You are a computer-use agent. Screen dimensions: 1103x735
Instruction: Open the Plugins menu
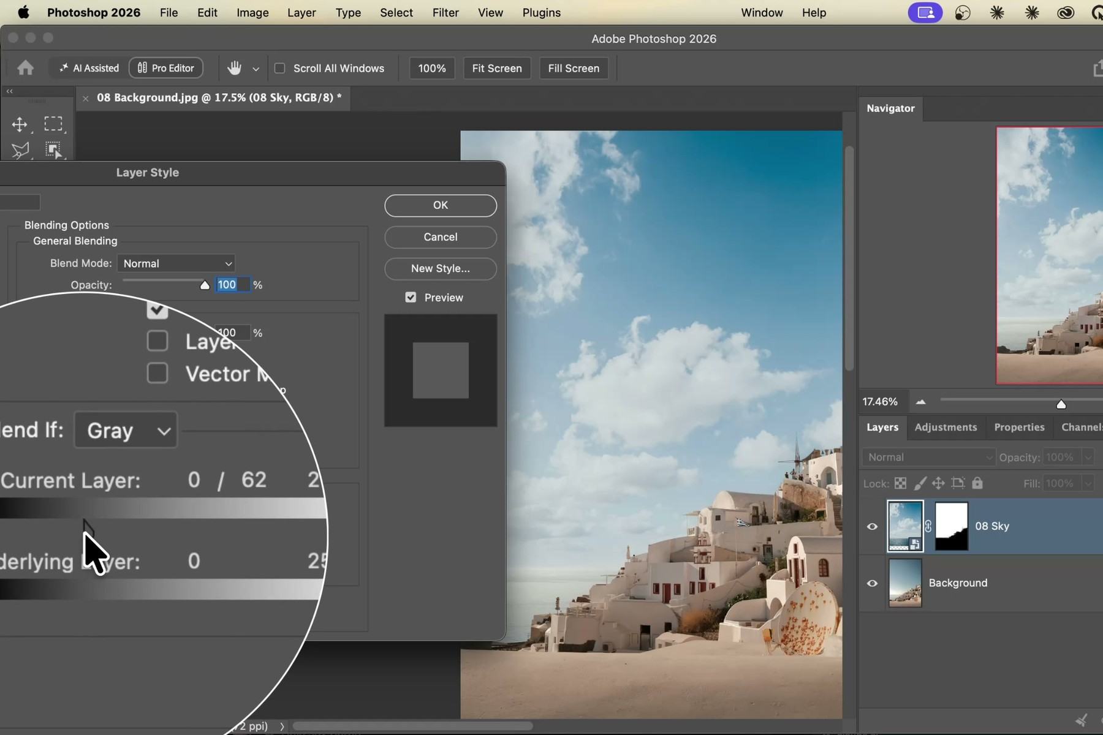541,12
